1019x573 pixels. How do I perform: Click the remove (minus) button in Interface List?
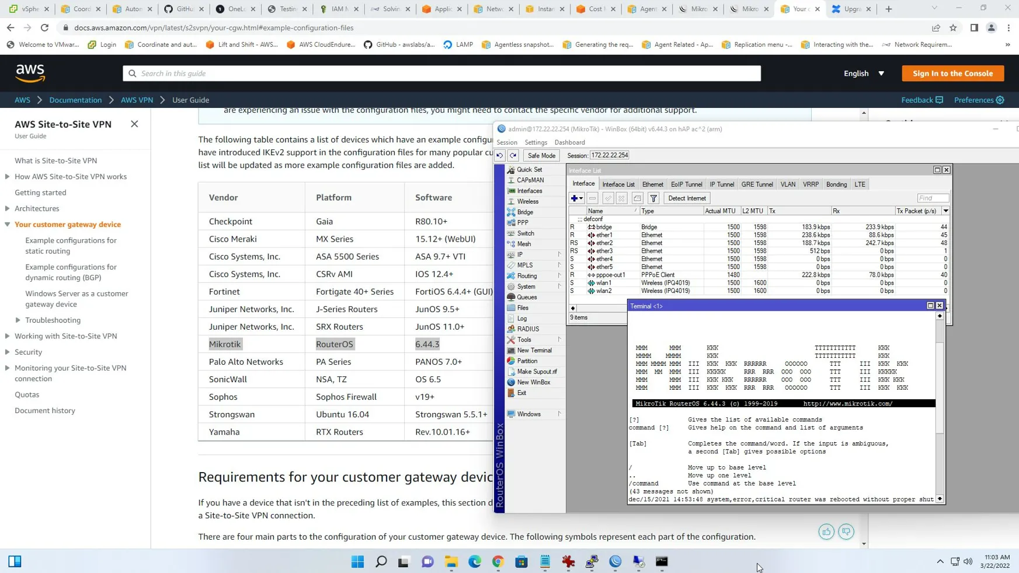click(x=592, y=198)
